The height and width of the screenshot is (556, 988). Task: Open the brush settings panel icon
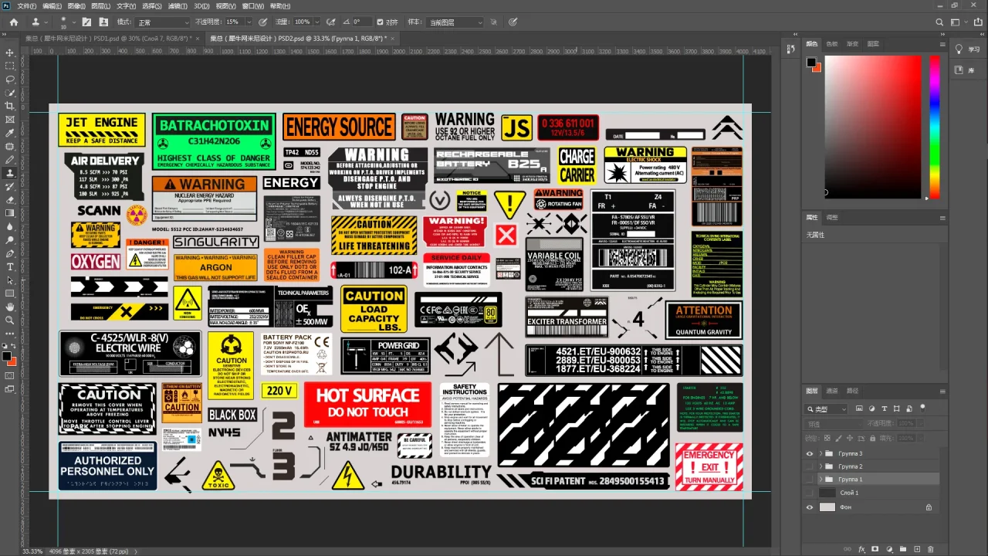coord(86,22)
